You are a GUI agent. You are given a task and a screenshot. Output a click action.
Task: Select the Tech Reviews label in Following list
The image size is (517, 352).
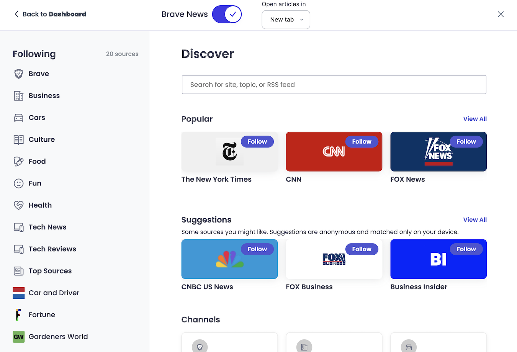pyautogui.click(x=52, y=249)
